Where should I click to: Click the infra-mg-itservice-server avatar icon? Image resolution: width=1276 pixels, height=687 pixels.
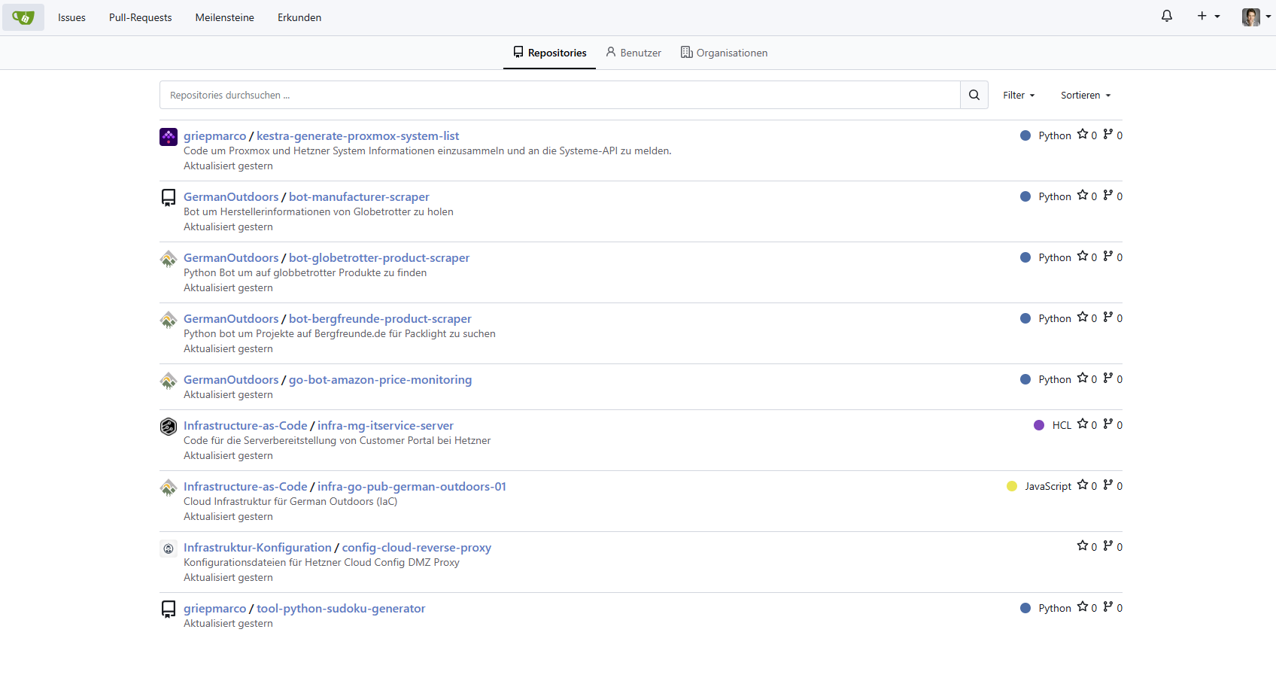pyautogui.click(x=169, y=427)
